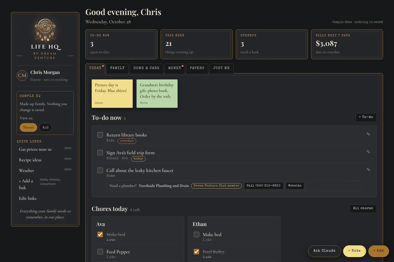Open the Today tab

click(95, 68)
